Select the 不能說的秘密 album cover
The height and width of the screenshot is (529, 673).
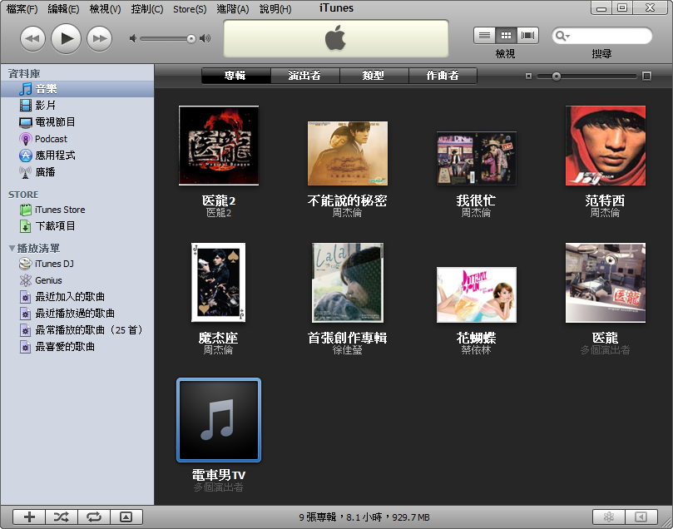click(x=348, y=154)
